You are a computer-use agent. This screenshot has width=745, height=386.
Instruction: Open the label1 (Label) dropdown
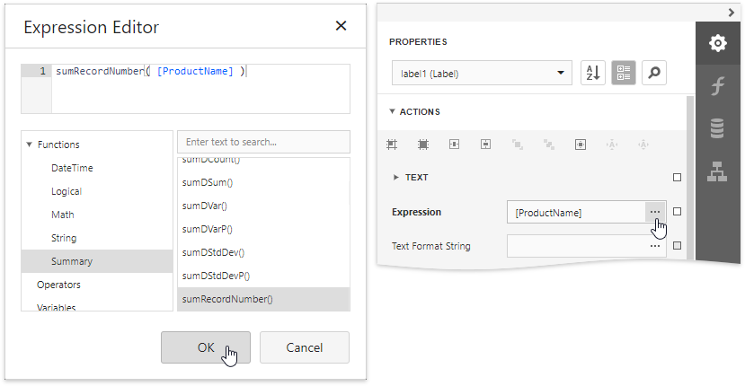point(482,73)
